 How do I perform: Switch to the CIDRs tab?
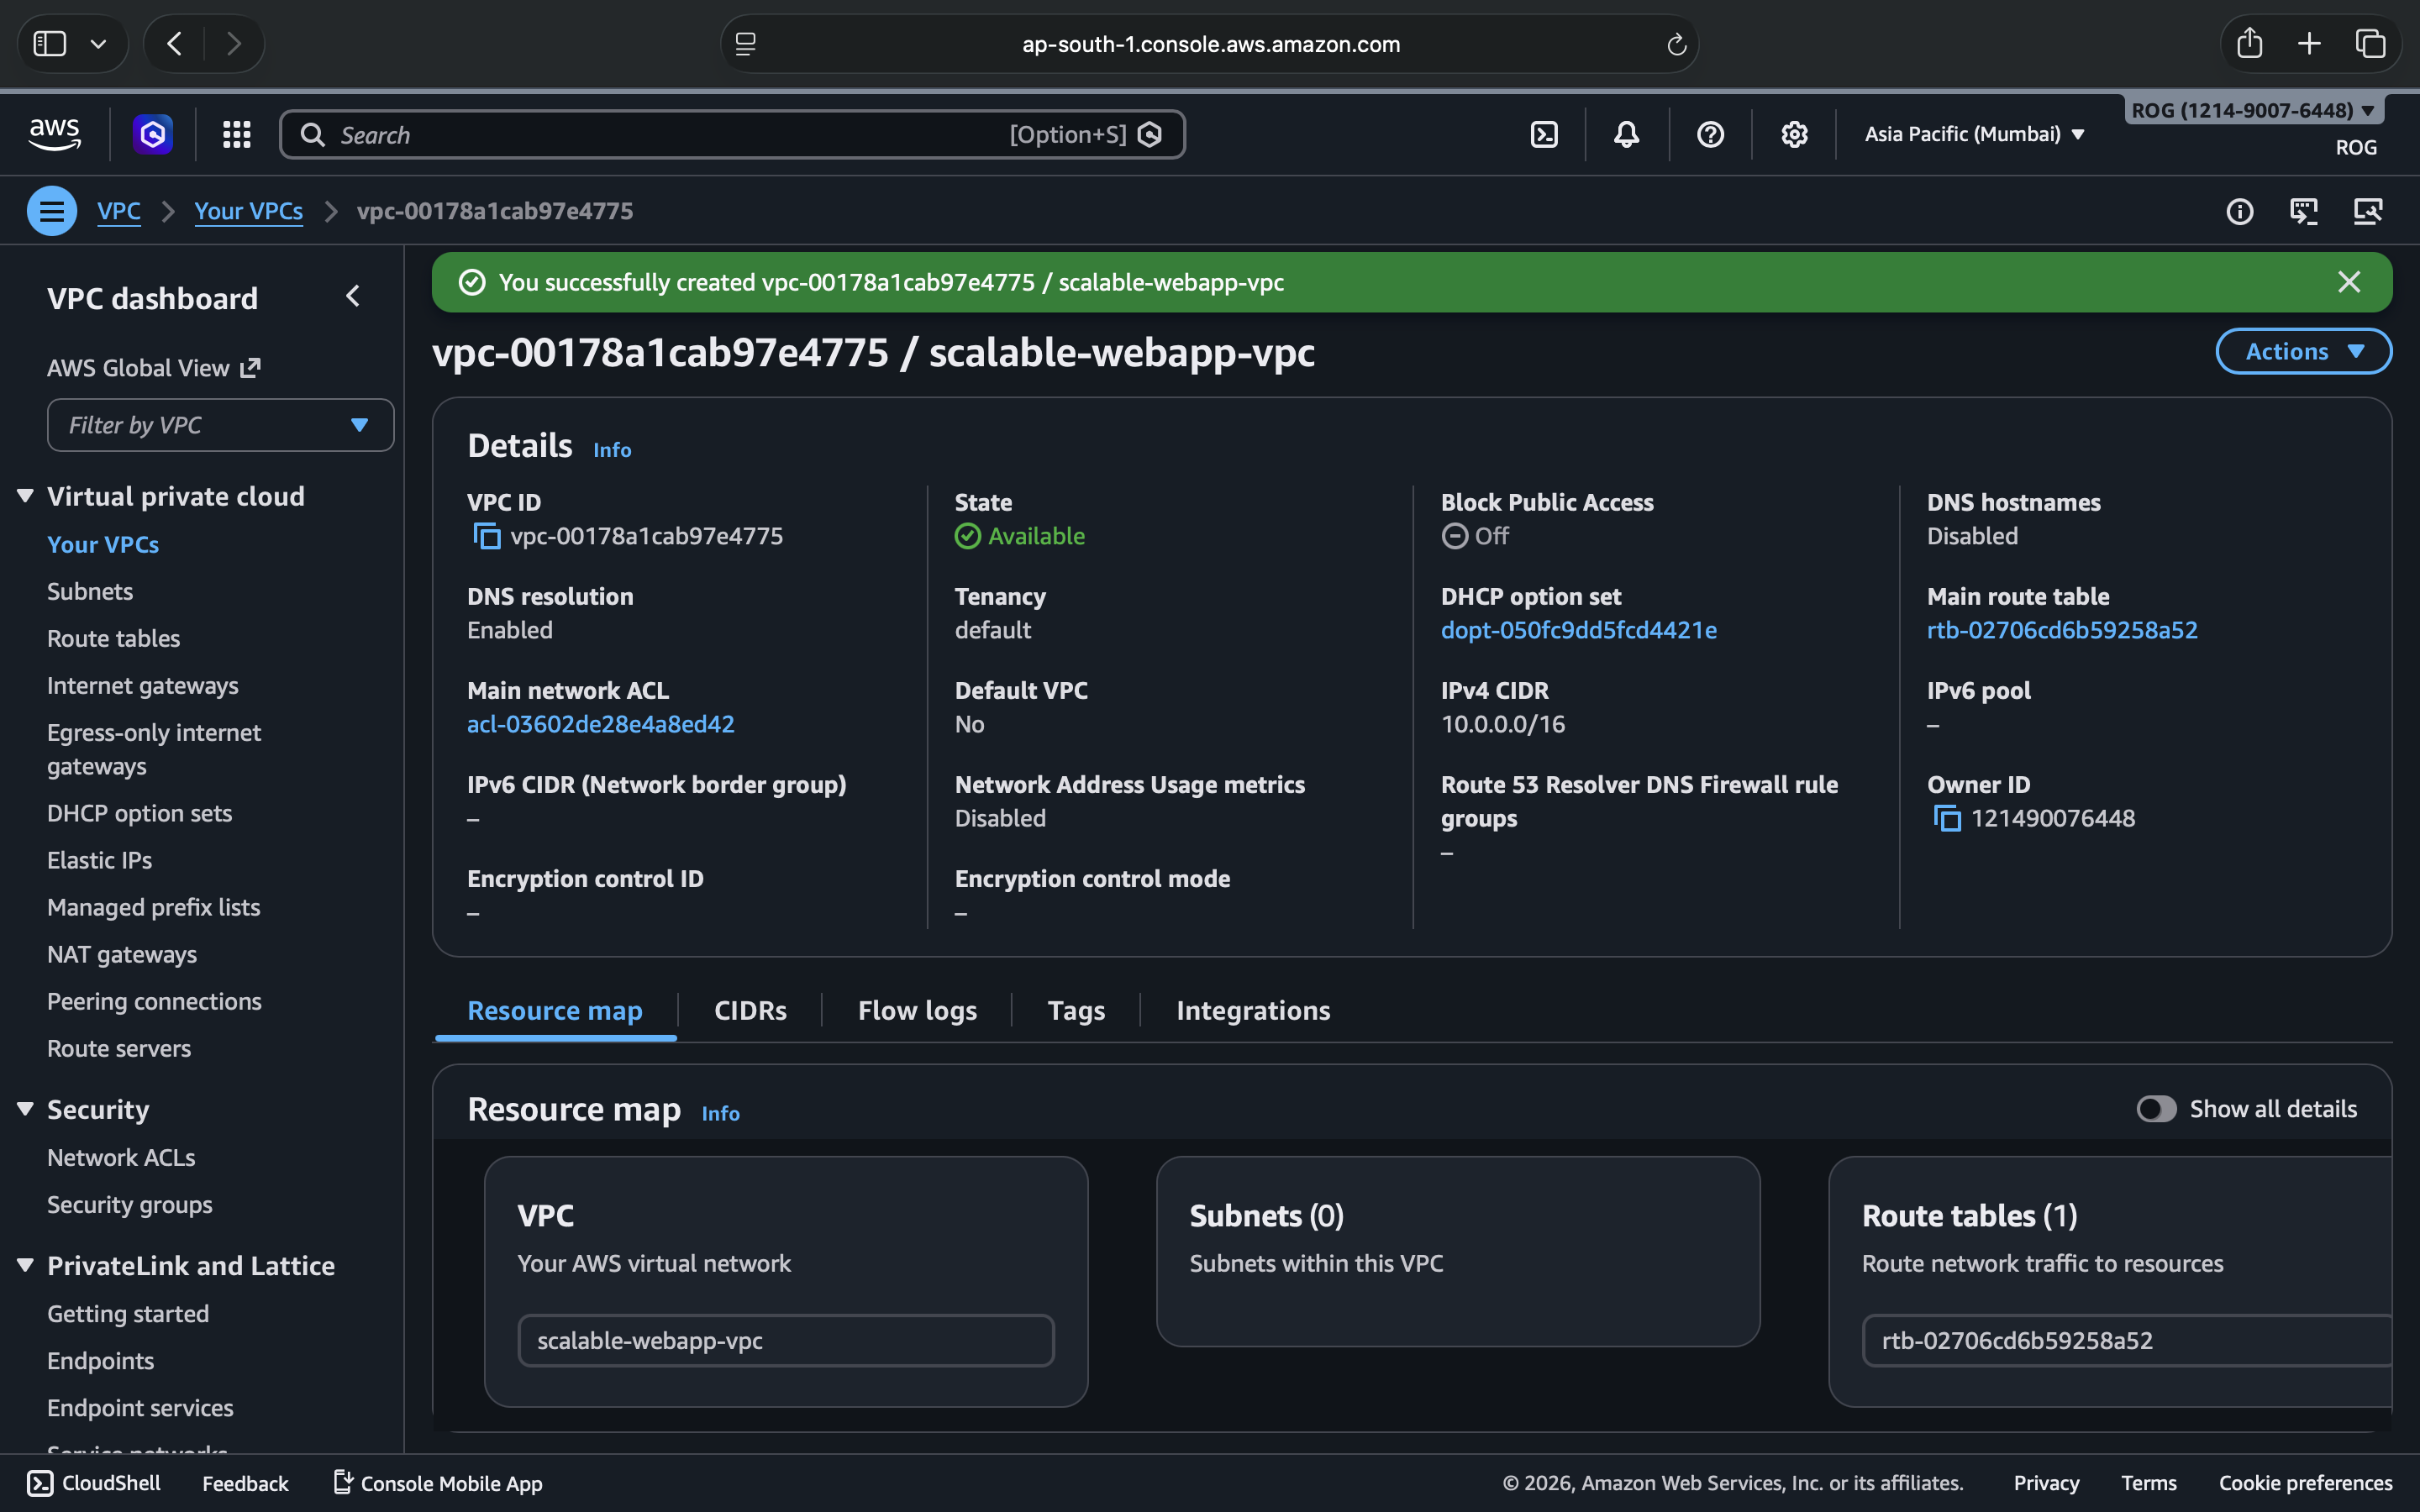pos(750,1010)
